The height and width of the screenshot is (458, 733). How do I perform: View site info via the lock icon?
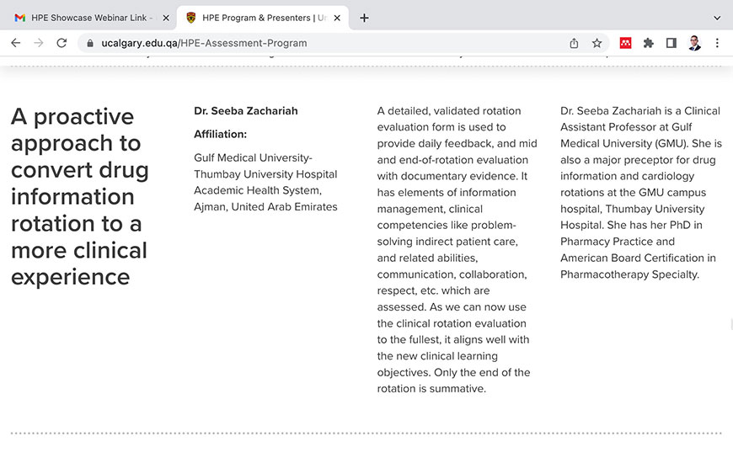click(90, 43)
